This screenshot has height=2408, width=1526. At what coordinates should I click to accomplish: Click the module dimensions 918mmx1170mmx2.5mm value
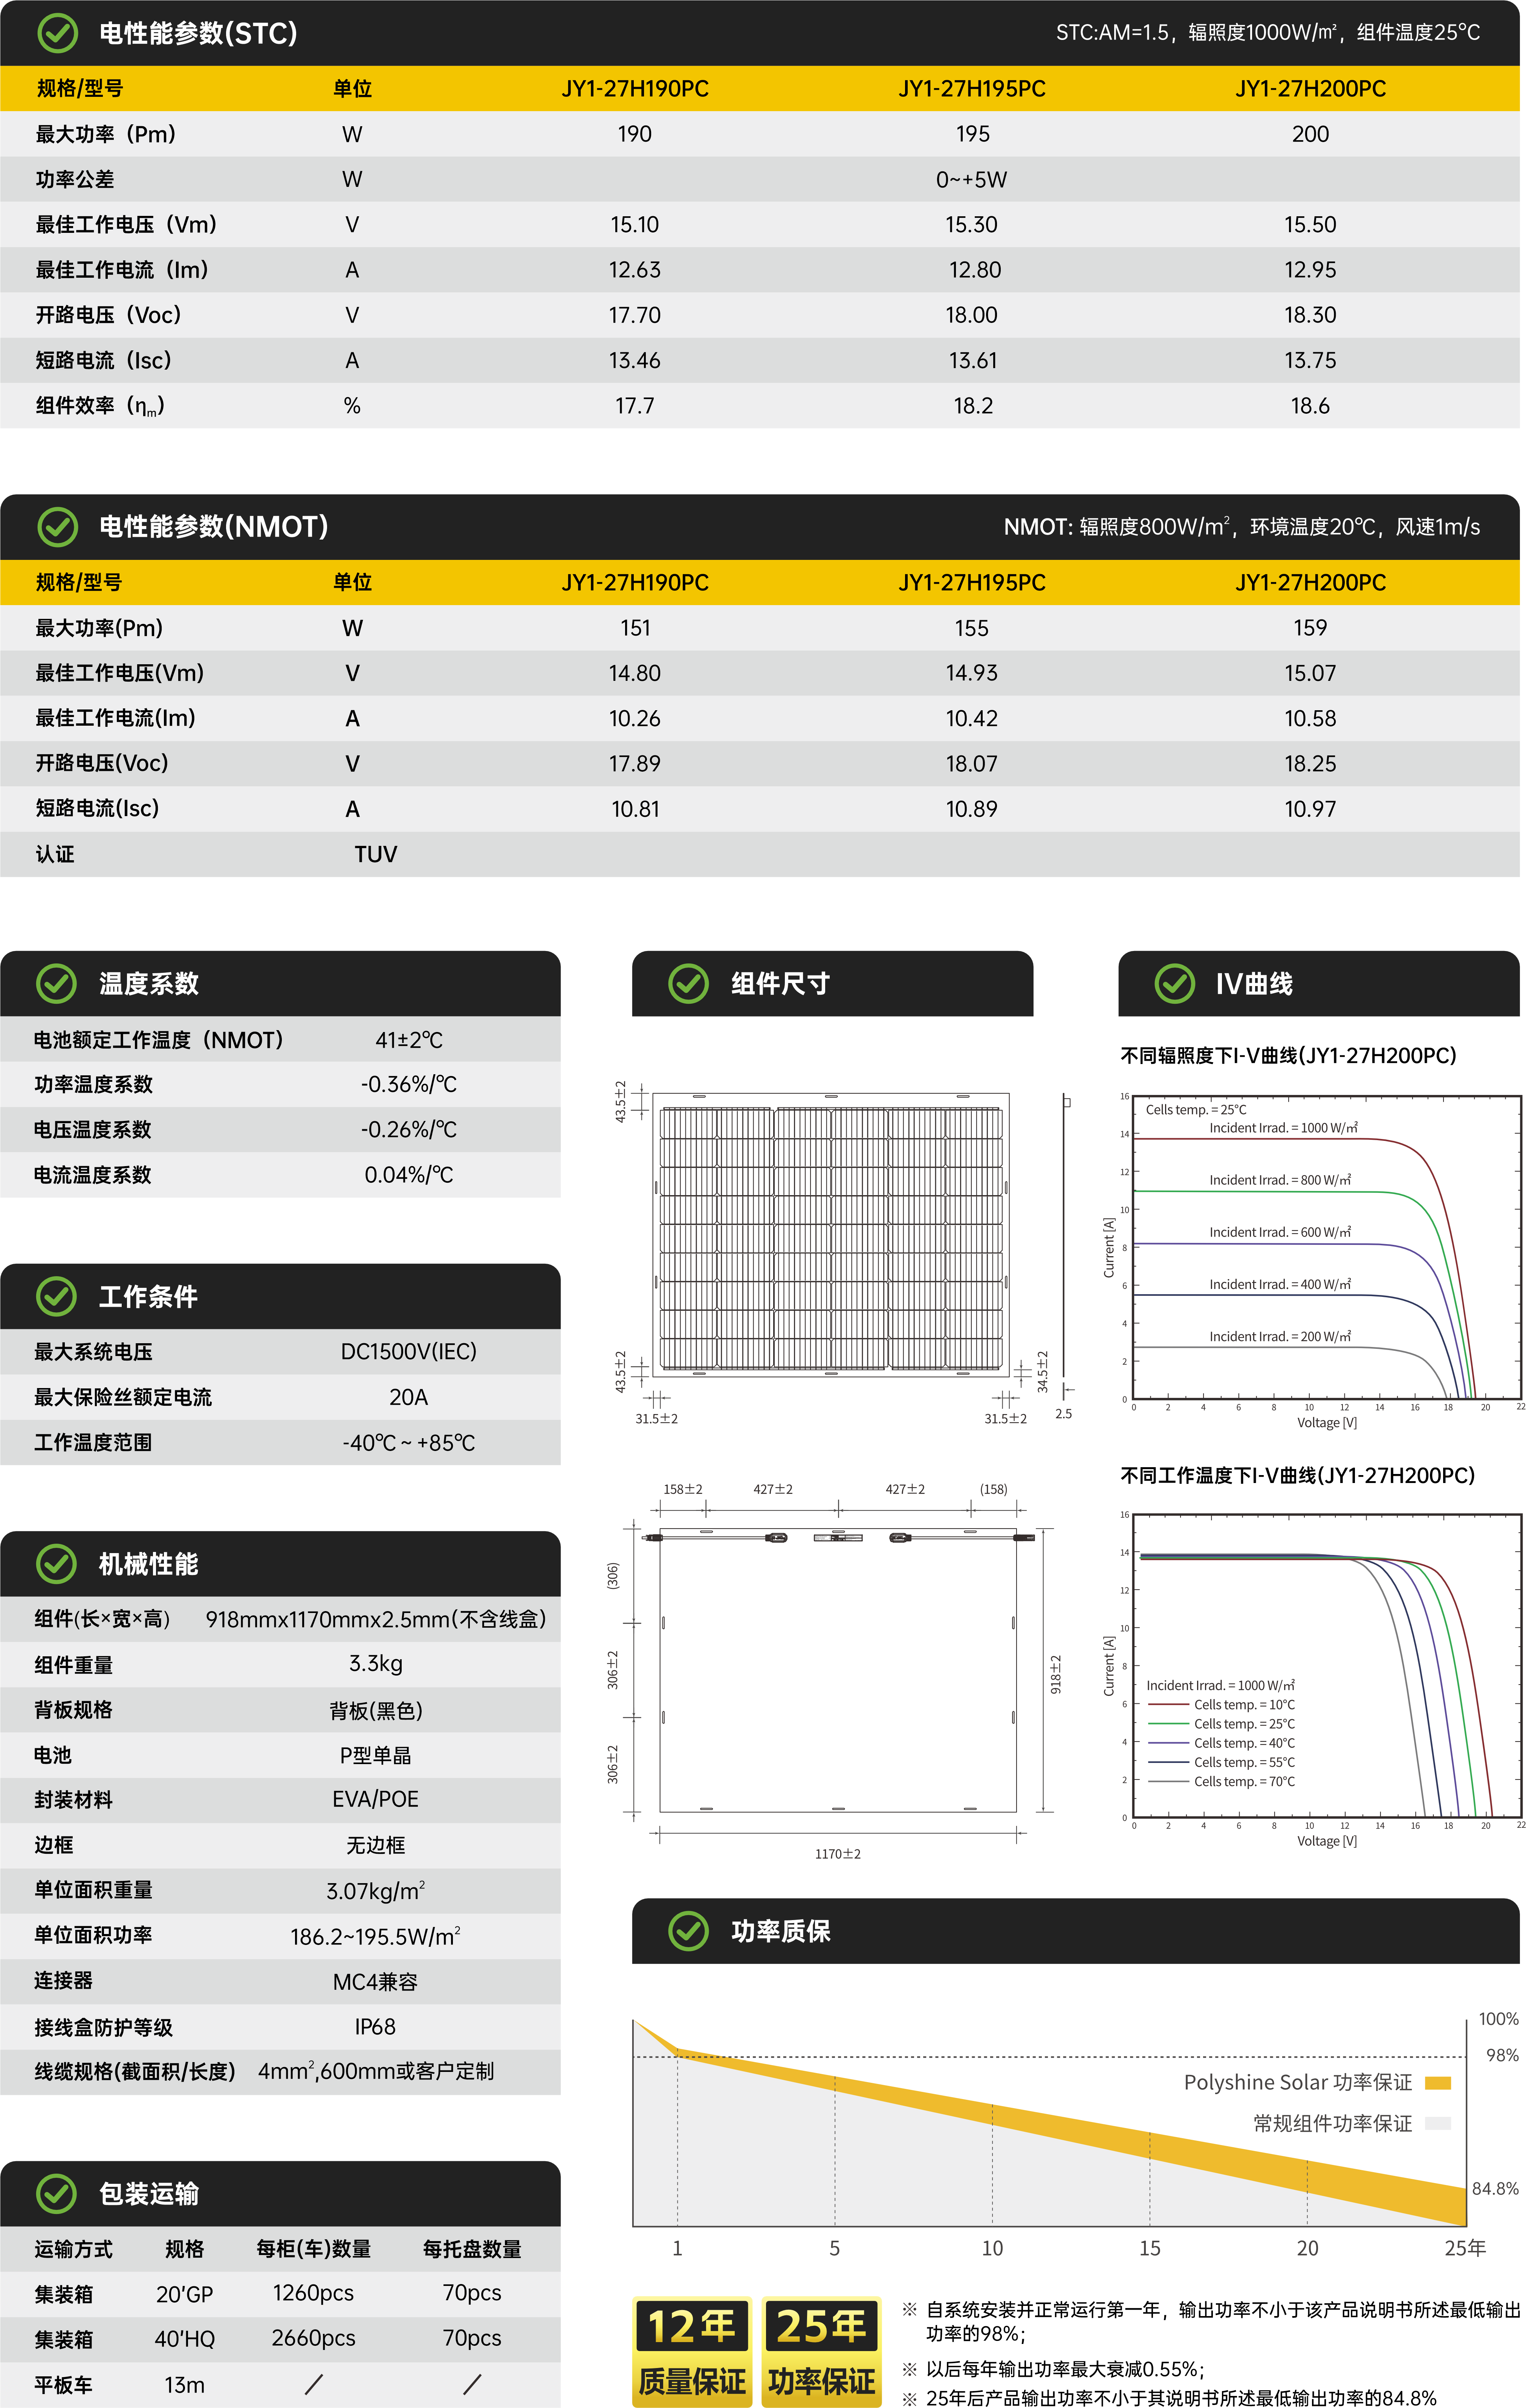coord(376,1619)
